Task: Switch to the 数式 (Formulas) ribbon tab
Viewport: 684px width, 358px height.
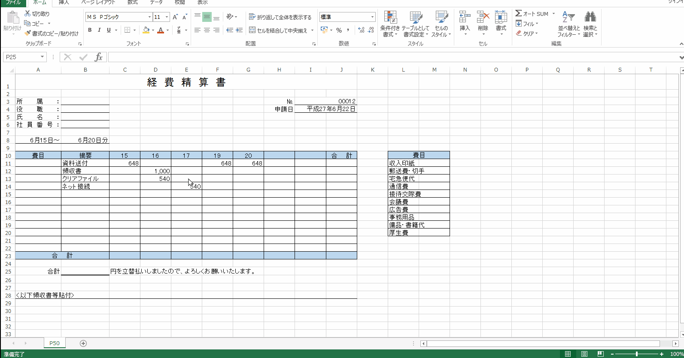Action: (133, 3)
